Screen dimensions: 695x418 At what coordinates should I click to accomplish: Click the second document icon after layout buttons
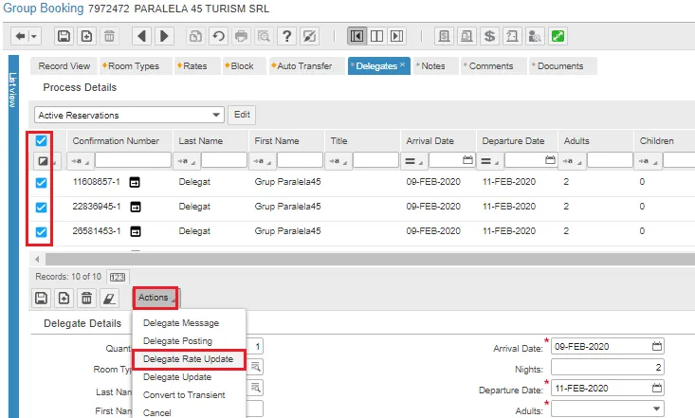coord(466,36)
